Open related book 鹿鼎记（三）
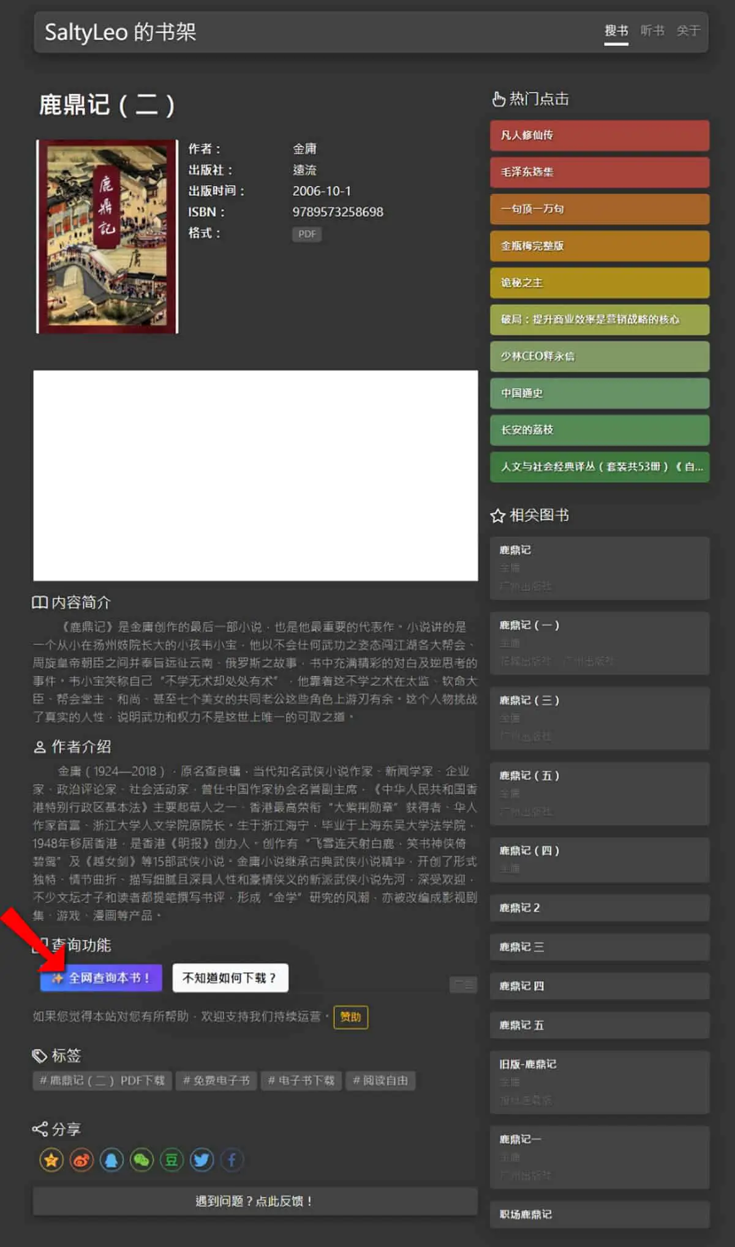735x1247 pixels. coord(600,718)
